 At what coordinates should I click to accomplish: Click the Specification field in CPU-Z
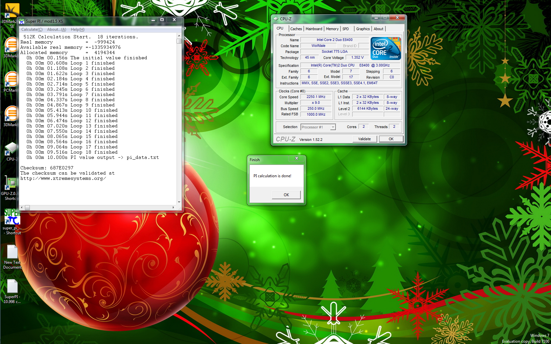(350, 66)
